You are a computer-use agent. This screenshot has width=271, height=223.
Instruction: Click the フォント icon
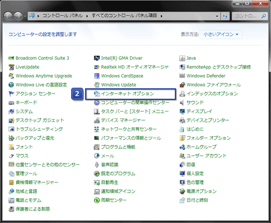coord(11,147)
